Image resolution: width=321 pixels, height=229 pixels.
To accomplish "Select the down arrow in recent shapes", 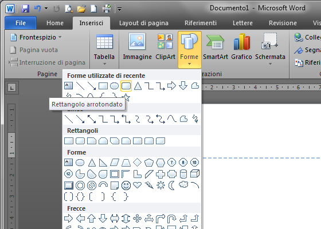I will pos(183,86).
